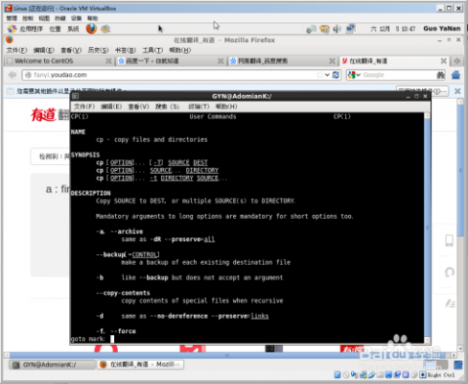Image resolution: width=468 pixels, height=384 pixels.
Task: Click the phone icon on Youdao's right sidebar
Action: click(450, 240)
